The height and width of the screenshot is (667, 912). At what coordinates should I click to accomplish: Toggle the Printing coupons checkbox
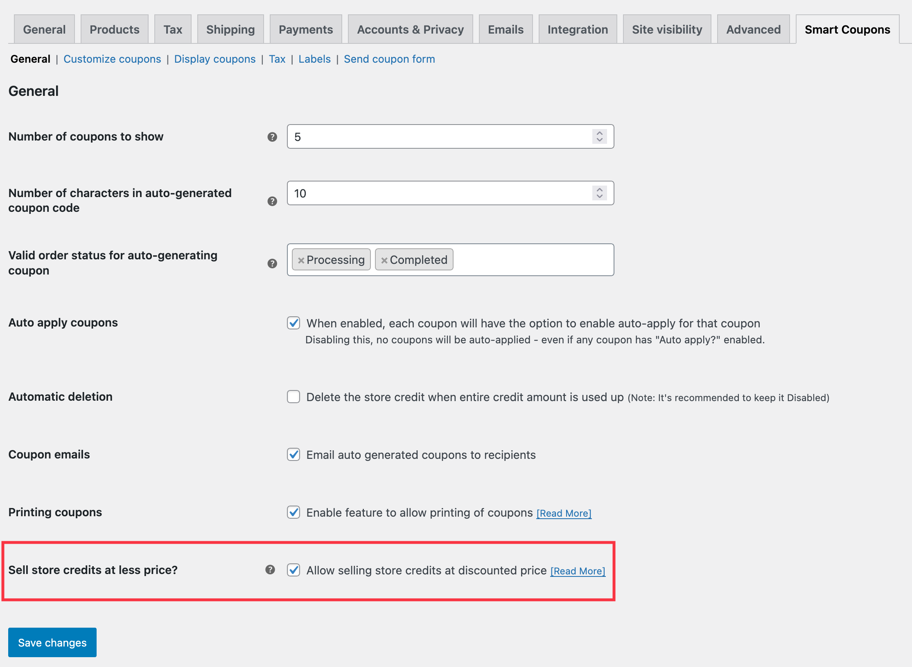point(293,512)
